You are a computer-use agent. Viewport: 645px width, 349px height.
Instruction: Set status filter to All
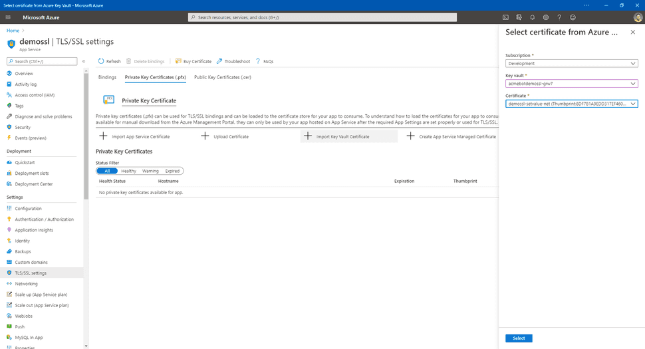(107, 171)
